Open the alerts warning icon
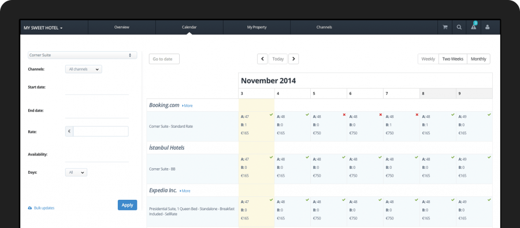 (473, 28)
